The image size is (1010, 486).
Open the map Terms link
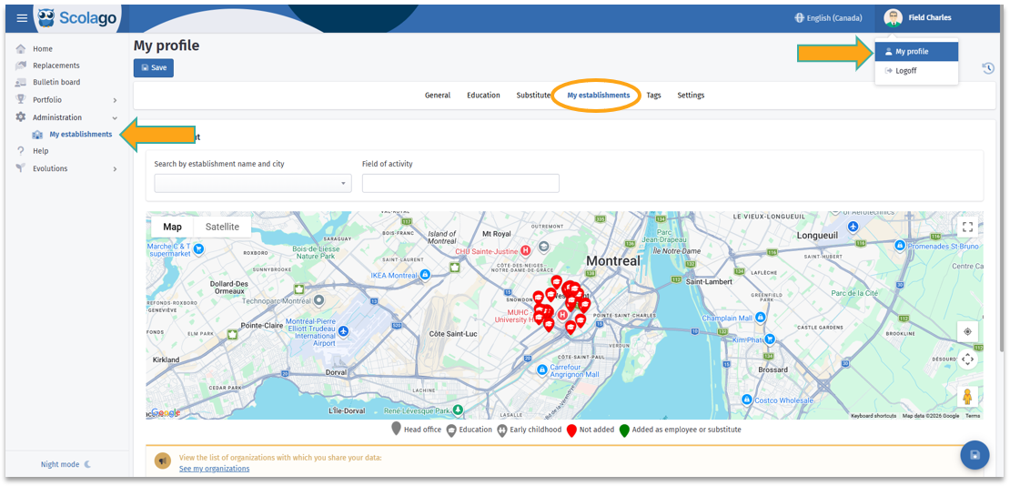pos(973,416)
